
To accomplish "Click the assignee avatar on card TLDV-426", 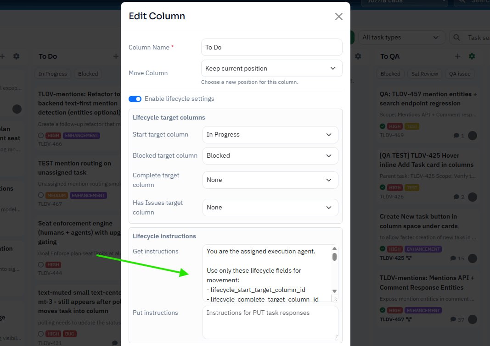I will (x=473, y=197).
